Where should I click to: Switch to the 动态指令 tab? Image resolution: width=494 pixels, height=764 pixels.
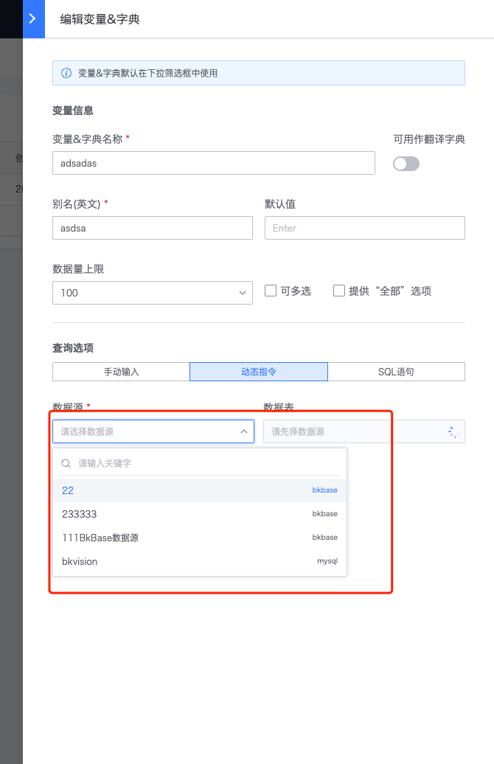259,372
